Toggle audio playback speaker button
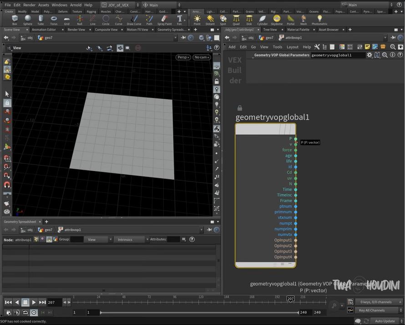 pos(17,313)
